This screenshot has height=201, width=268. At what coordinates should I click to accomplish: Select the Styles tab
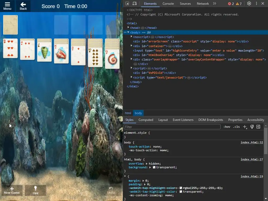click(129, 120)
